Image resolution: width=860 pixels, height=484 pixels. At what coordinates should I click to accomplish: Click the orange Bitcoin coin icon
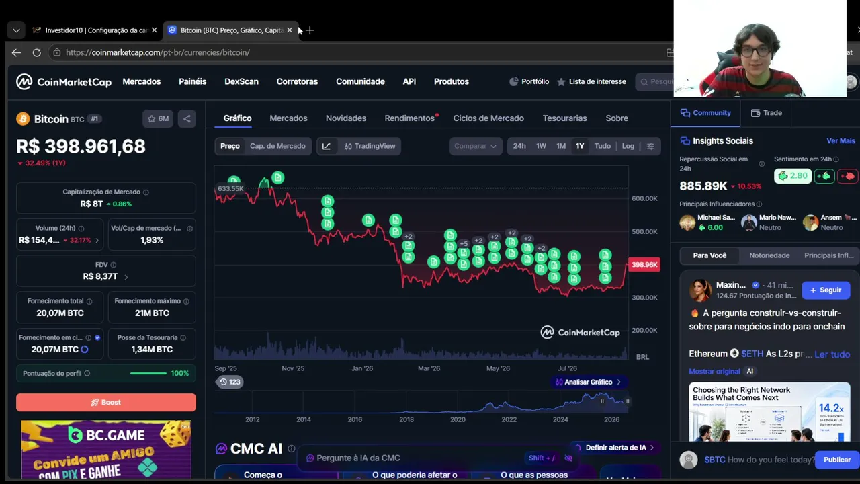point(23,119)
